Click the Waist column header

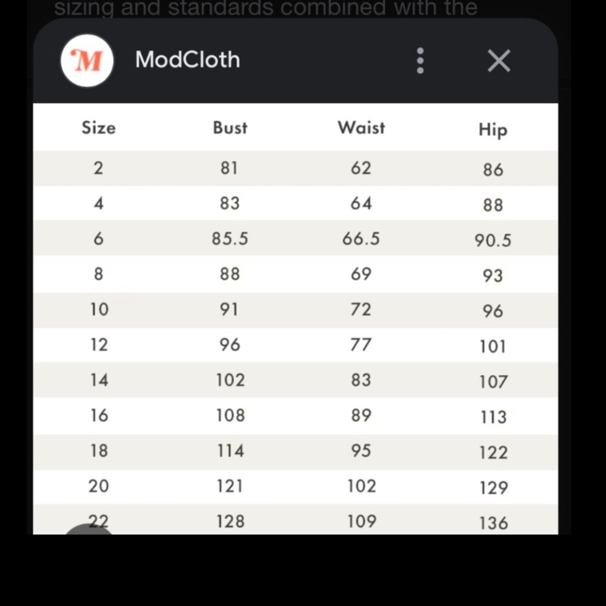(x=361, y=128)
